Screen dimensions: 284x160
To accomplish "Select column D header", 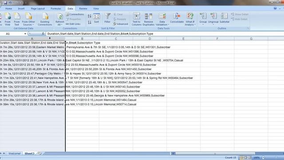I will click(150, 39).
